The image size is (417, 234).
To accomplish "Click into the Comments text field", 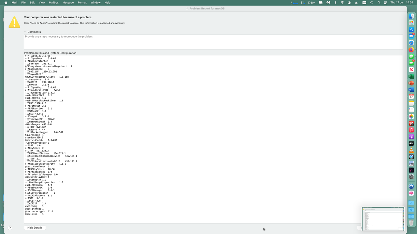I will pos(213,42).
